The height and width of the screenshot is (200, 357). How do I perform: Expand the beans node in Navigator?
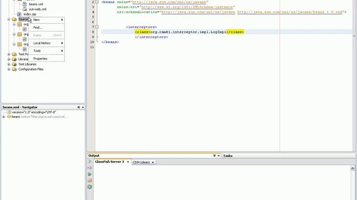pos(4,117)
